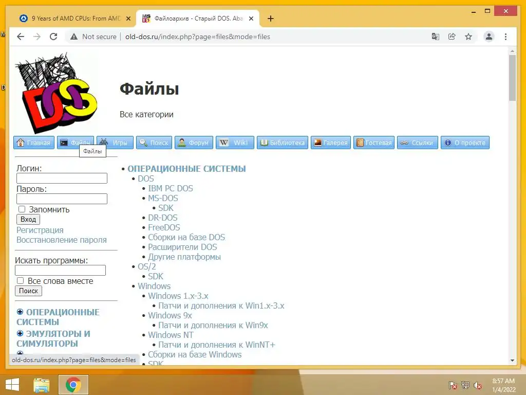This screenshot has width=526, height=395.
Task: Open the Файлы navigation menu item
Action: coord(76,142)
